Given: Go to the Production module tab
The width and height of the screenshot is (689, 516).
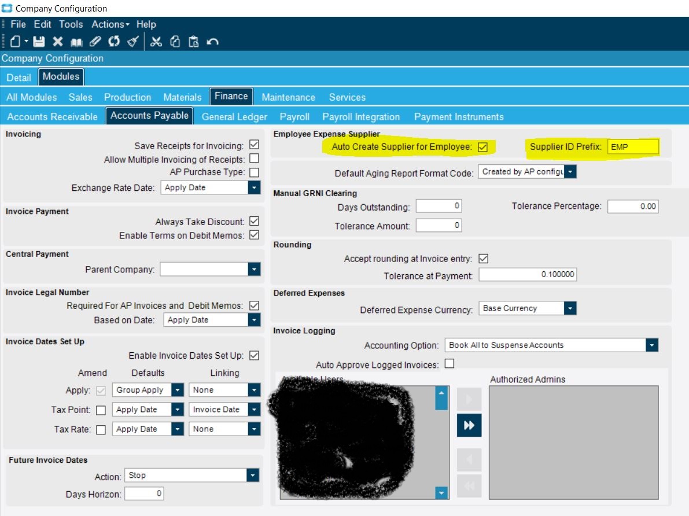Looking at the screenshot, I should pos(127,97).
